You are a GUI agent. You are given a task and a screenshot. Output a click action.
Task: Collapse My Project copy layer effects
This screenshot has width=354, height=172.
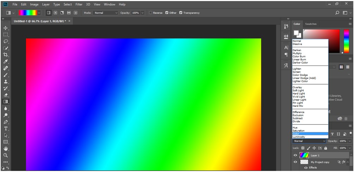[348, 162]
